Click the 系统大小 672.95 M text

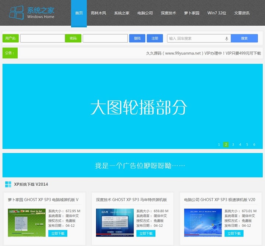(64, 211)
